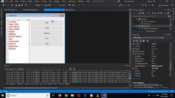Click the Windows taskbar Search box
The width and height of the screenshot is (175, 98).
point(28,96)
